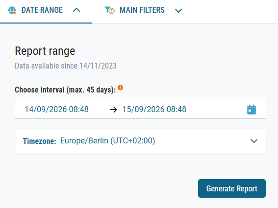Click the 'Data available since 14/11/2023' text
The width and height of the screenshot is (278, 208).
pos(66,66)
